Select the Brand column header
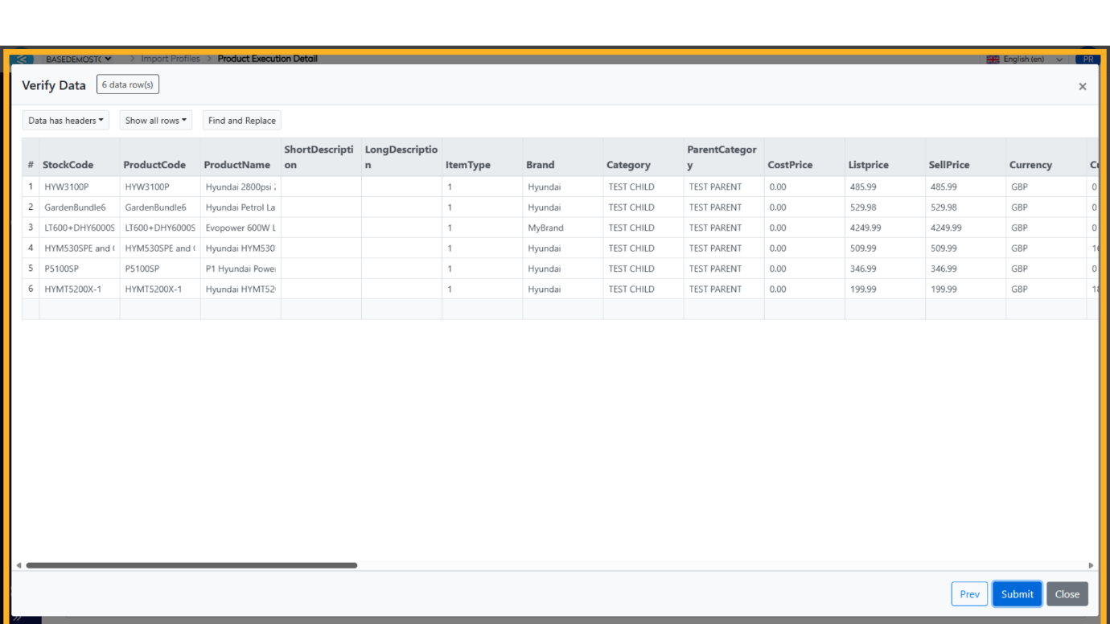The height and width of the screenshot is (624, 1110). click(541, 165)
